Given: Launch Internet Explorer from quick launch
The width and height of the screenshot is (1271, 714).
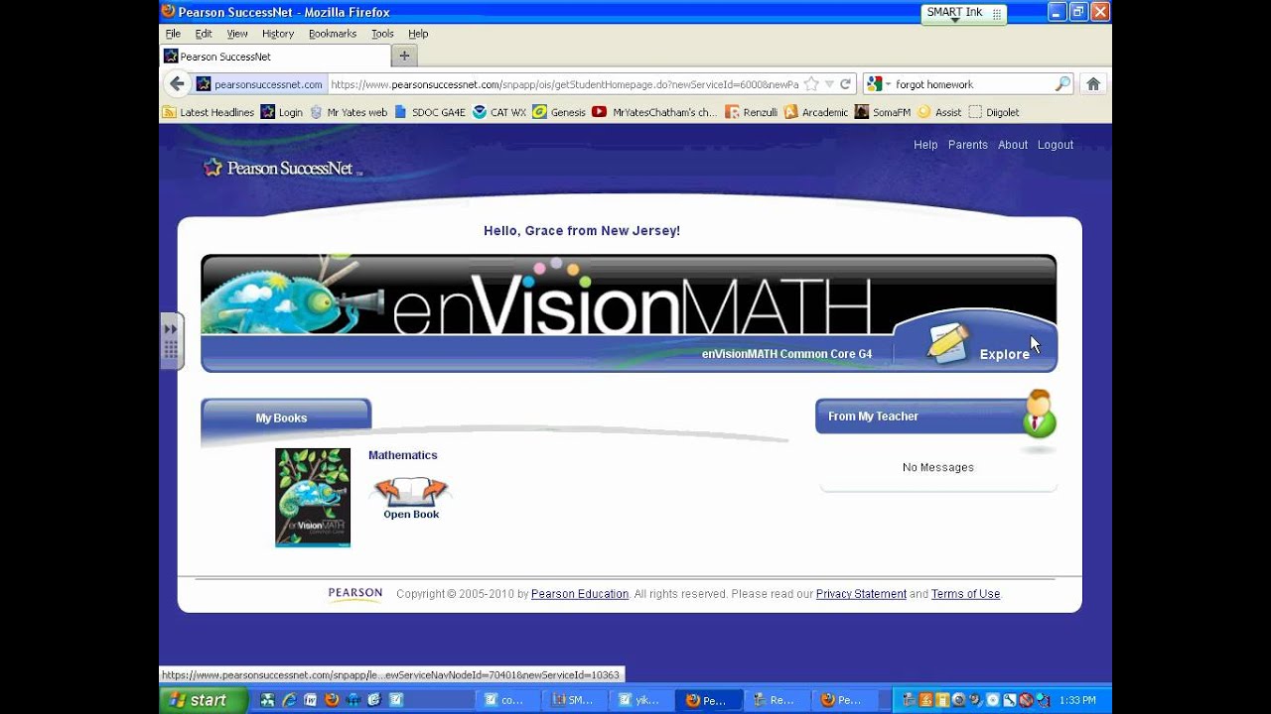Looking at the screenshot, I should tap(289, 700).
